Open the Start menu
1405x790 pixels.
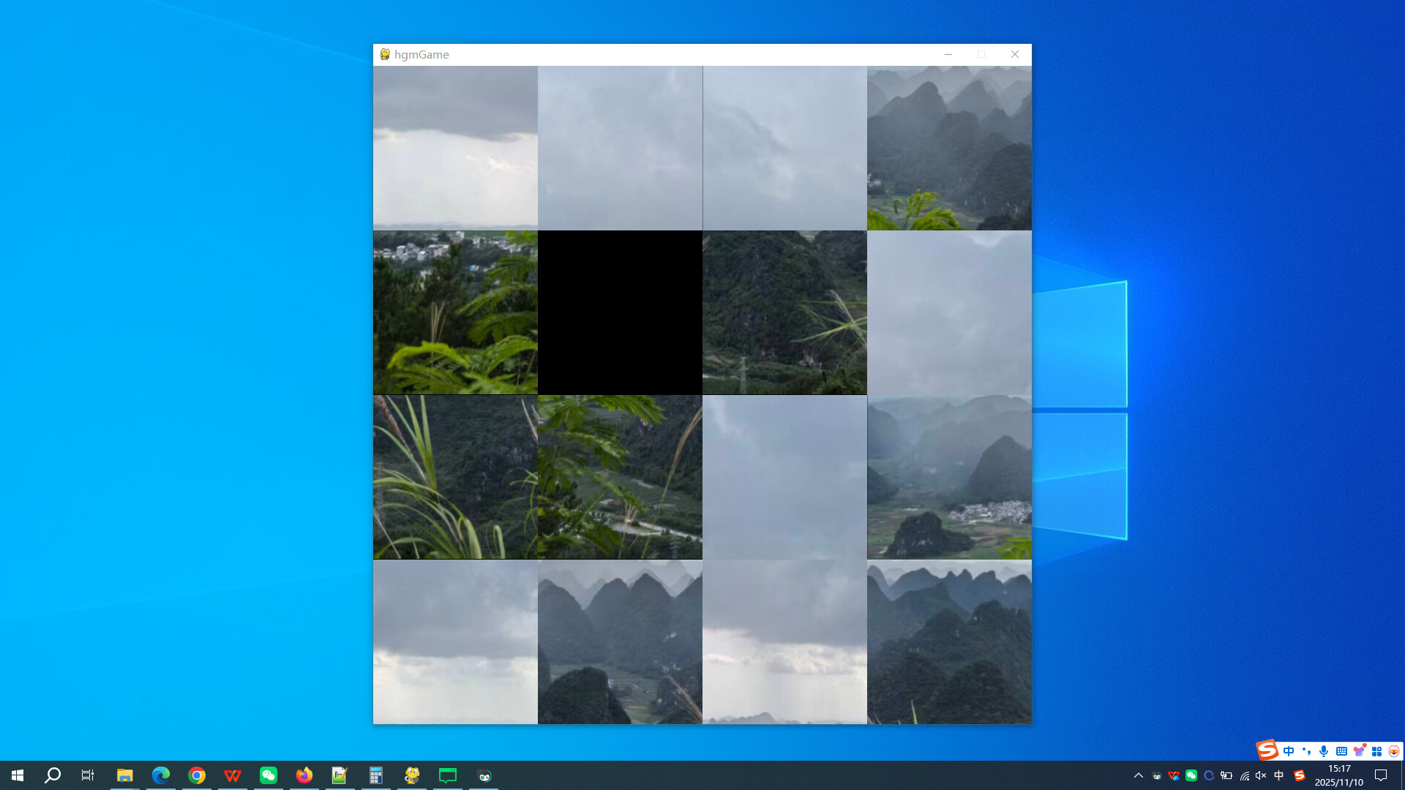pyautogui.click(x=18, y=775)
